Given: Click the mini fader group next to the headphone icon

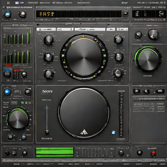Looking at the screenshot, I should pos(16,75).
